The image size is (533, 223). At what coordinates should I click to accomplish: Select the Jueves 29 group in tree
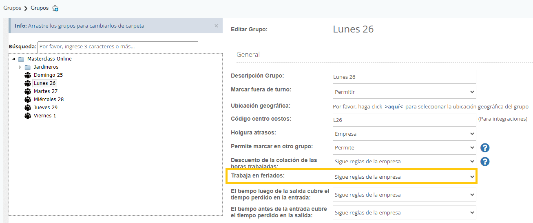(45, 108)
